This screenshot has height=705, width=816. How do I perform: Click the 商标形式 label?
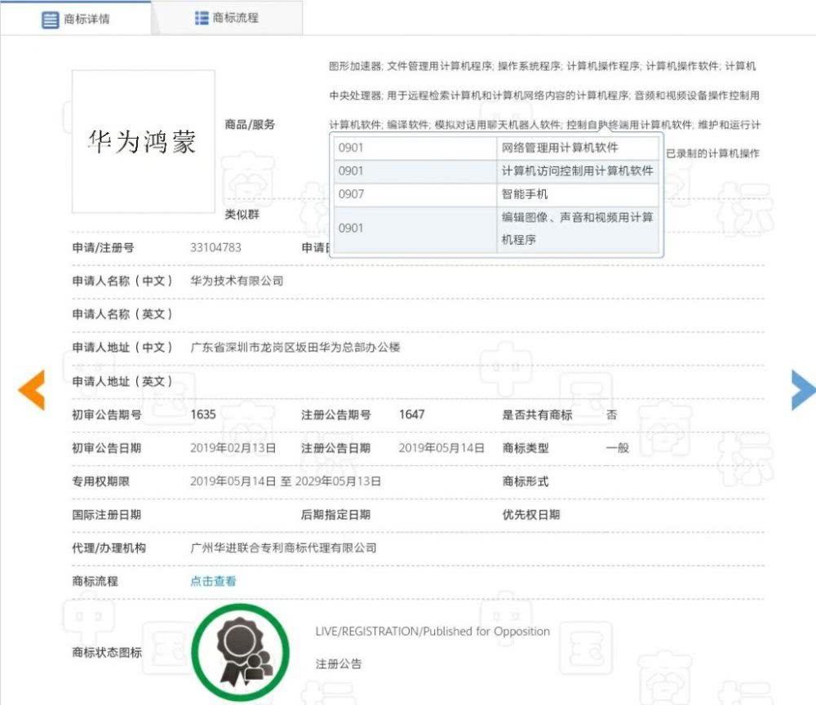click(x=525, y=481)
